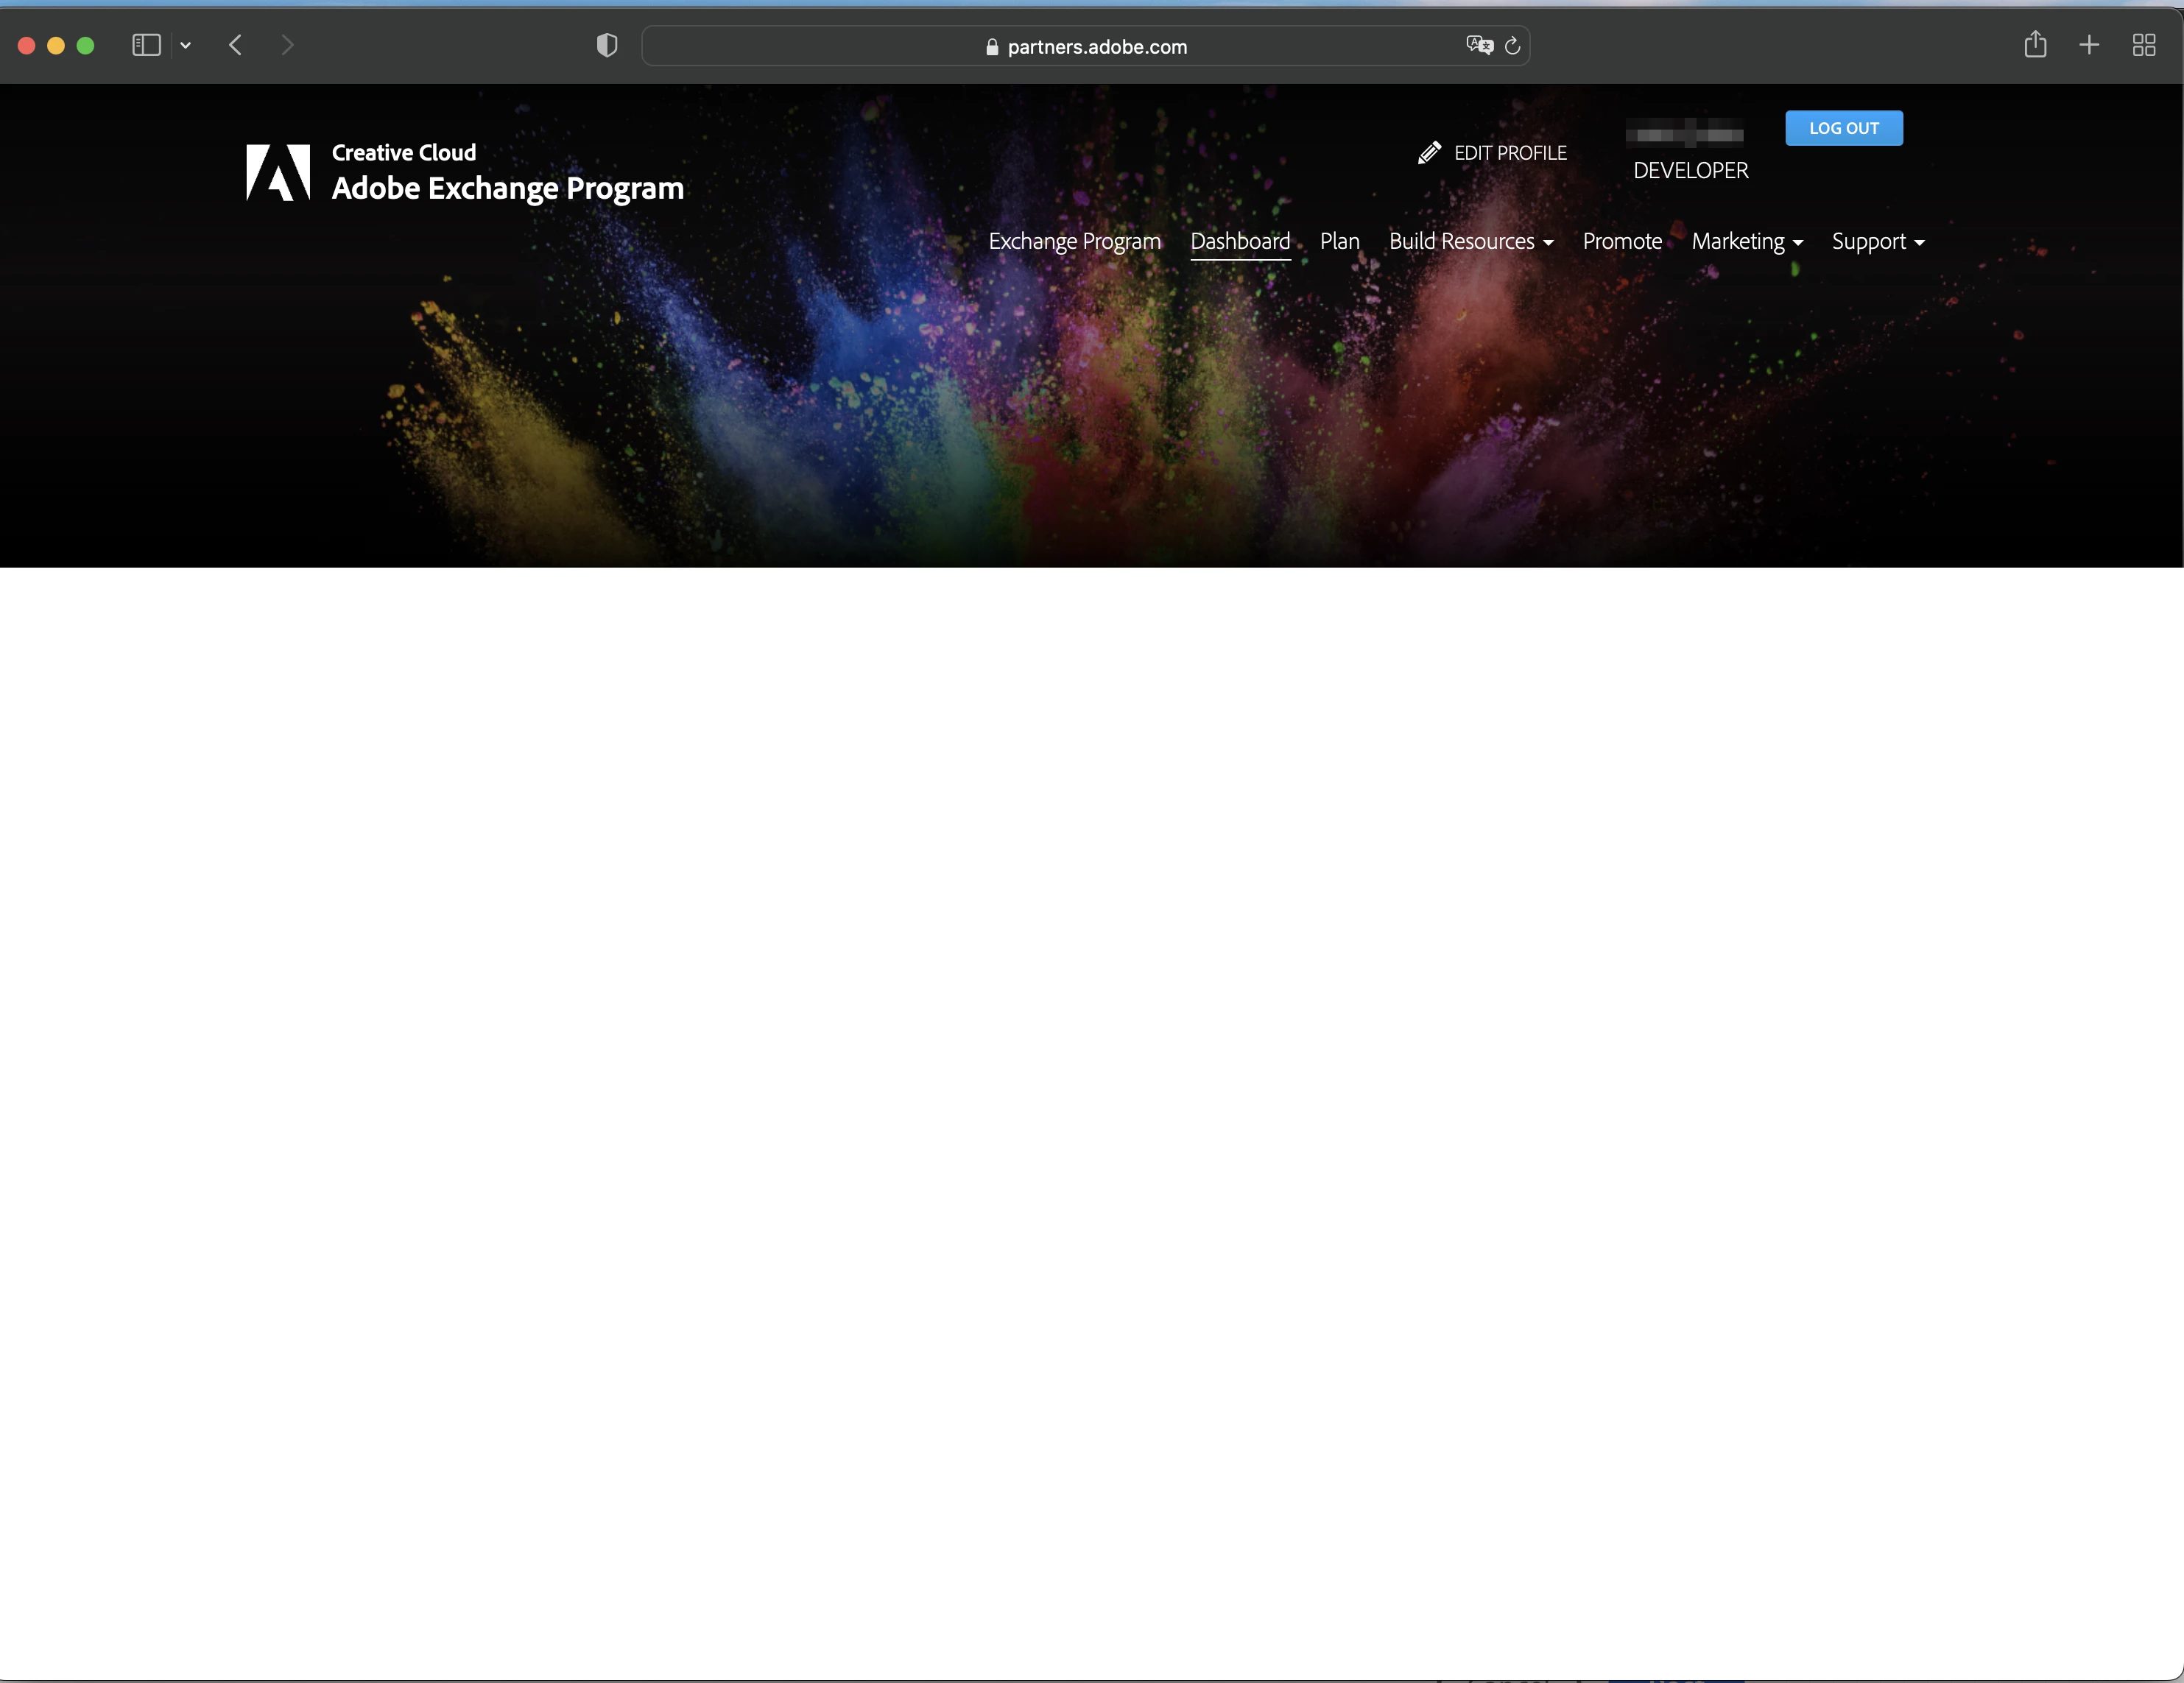2184x1683 pixels.
Task: Reload the page with refresh icon
Action: 1512,45
